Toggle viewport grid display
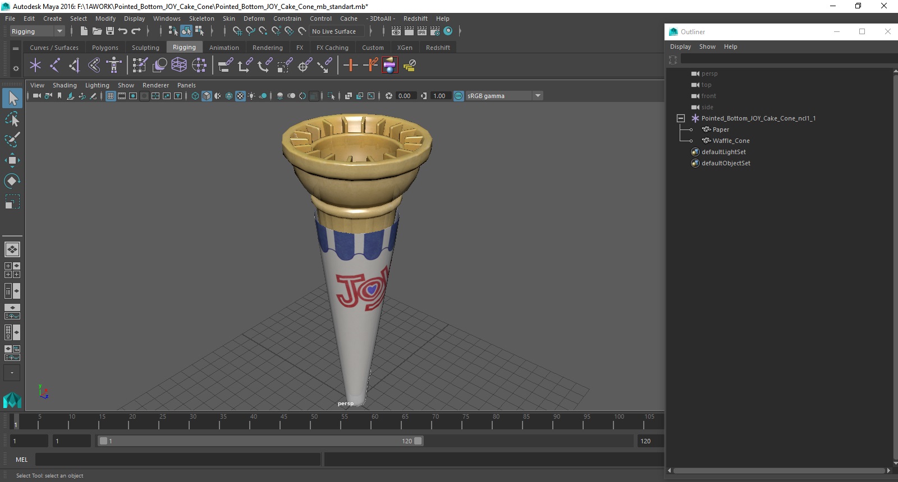Screen dimensions: 898x482 111,96
